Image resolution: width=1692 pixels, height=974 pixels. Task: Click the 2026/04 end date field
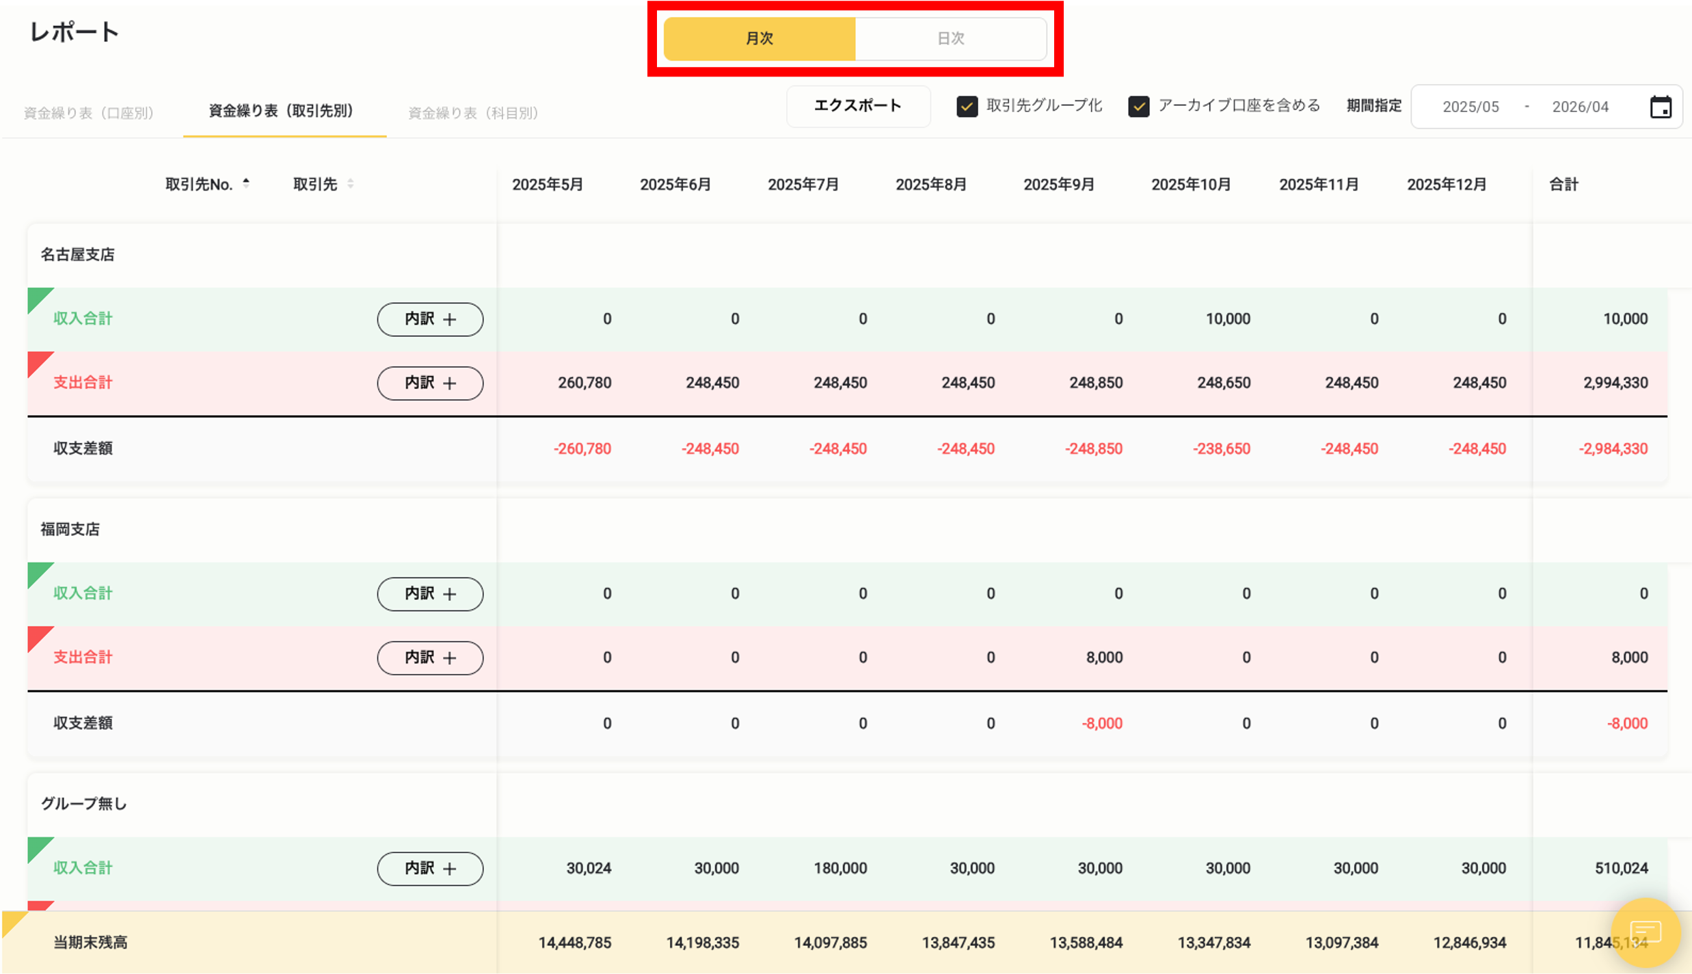tap(1579, 107)
